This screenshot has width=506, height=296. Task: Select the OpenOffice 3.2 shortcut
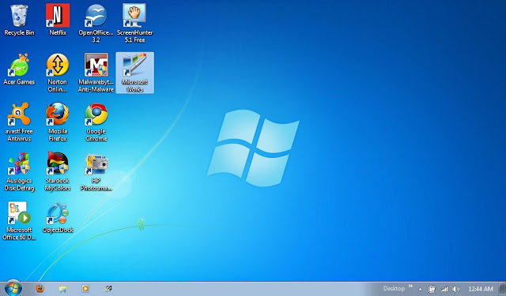pos(96,24)
